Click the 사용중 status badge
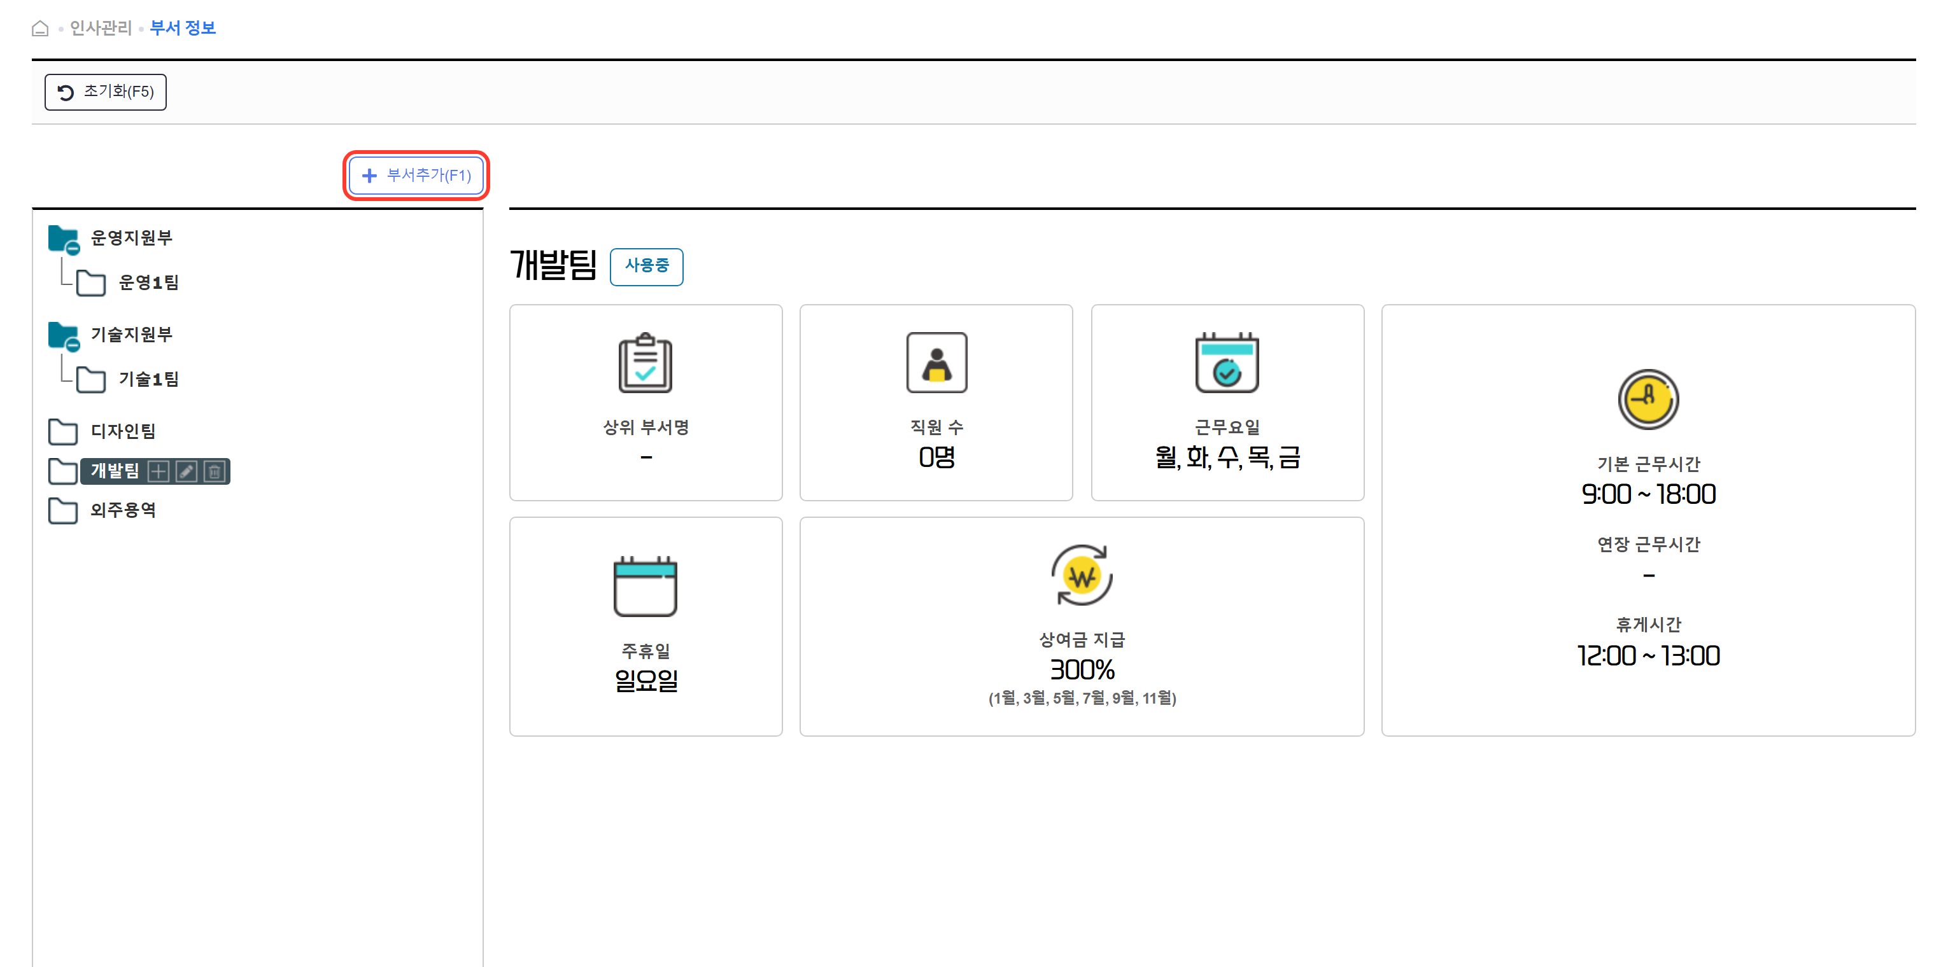The width and height of the screenshot is (1948, 967). [647, 266]
